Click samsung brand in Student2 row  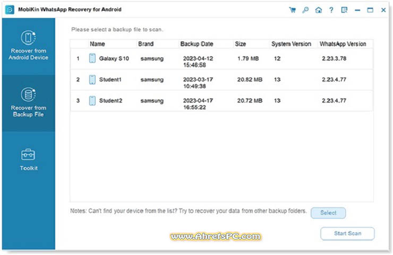click(152, 101)
